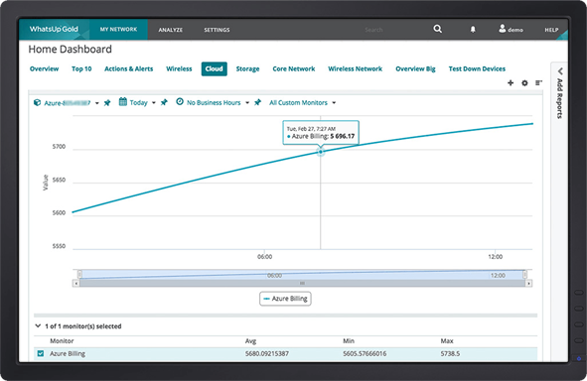Open the ANALYZE menu
Screen dimensions: 587x381
point(170,30)
